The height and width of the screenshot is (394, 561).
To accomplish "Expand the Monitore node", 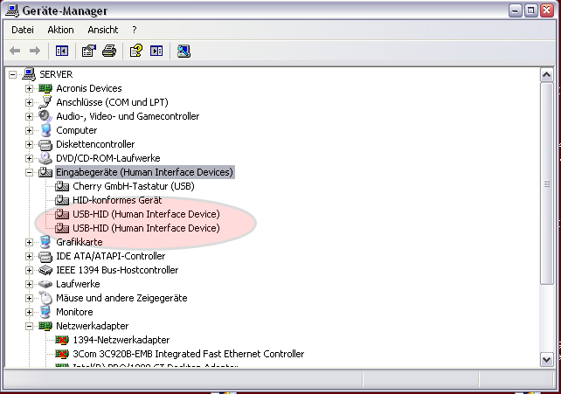I will (x=30, y=312).
